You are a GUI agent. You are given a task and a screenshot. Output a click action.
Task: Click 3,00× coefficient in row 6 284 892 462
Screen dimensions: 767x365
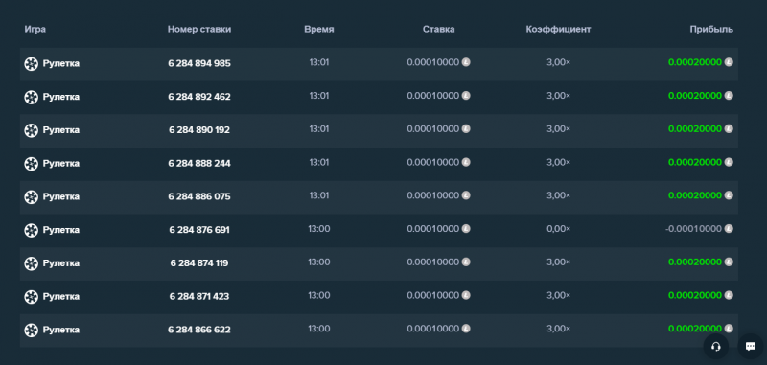pos(558,96)
